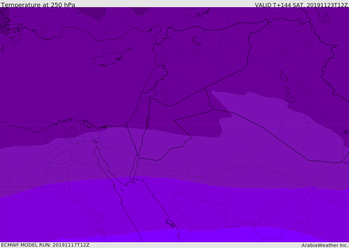The image size is (349, 248).
Task: Click the ArabiaWeather Inc. credit text
Action: point(324,245)
